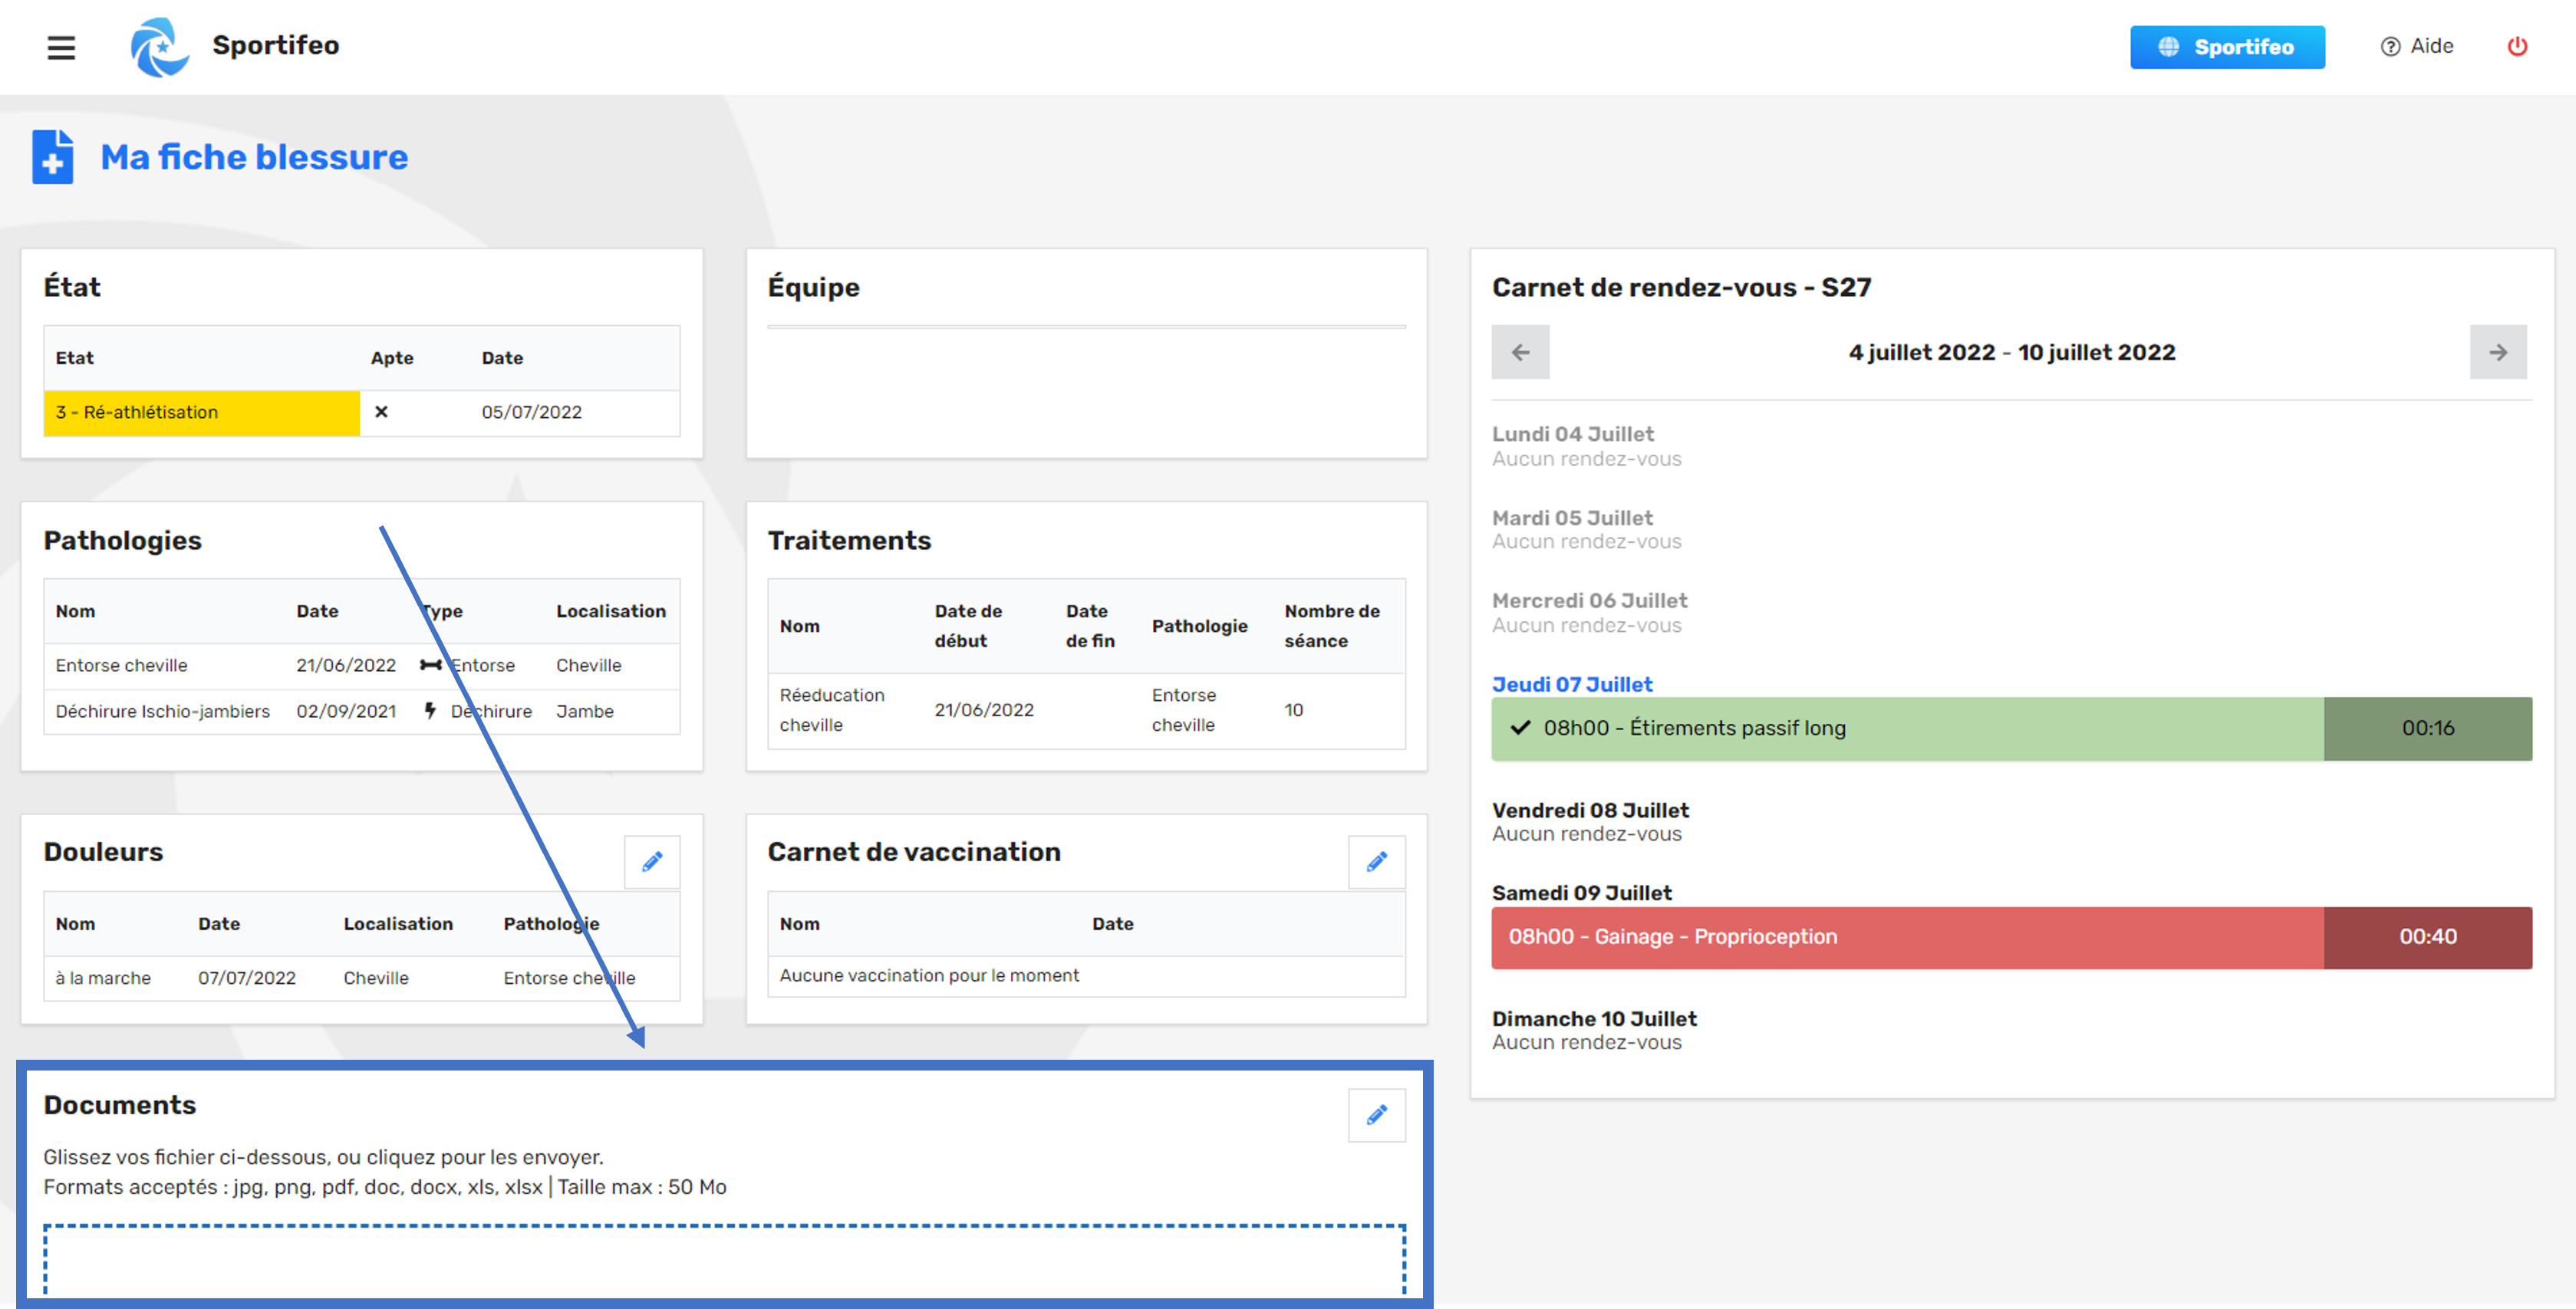The height and width of the screenshot is (1309, 2576).
Task: Click the 07/07/2022 pain date cell
Action: click(247, 978)
